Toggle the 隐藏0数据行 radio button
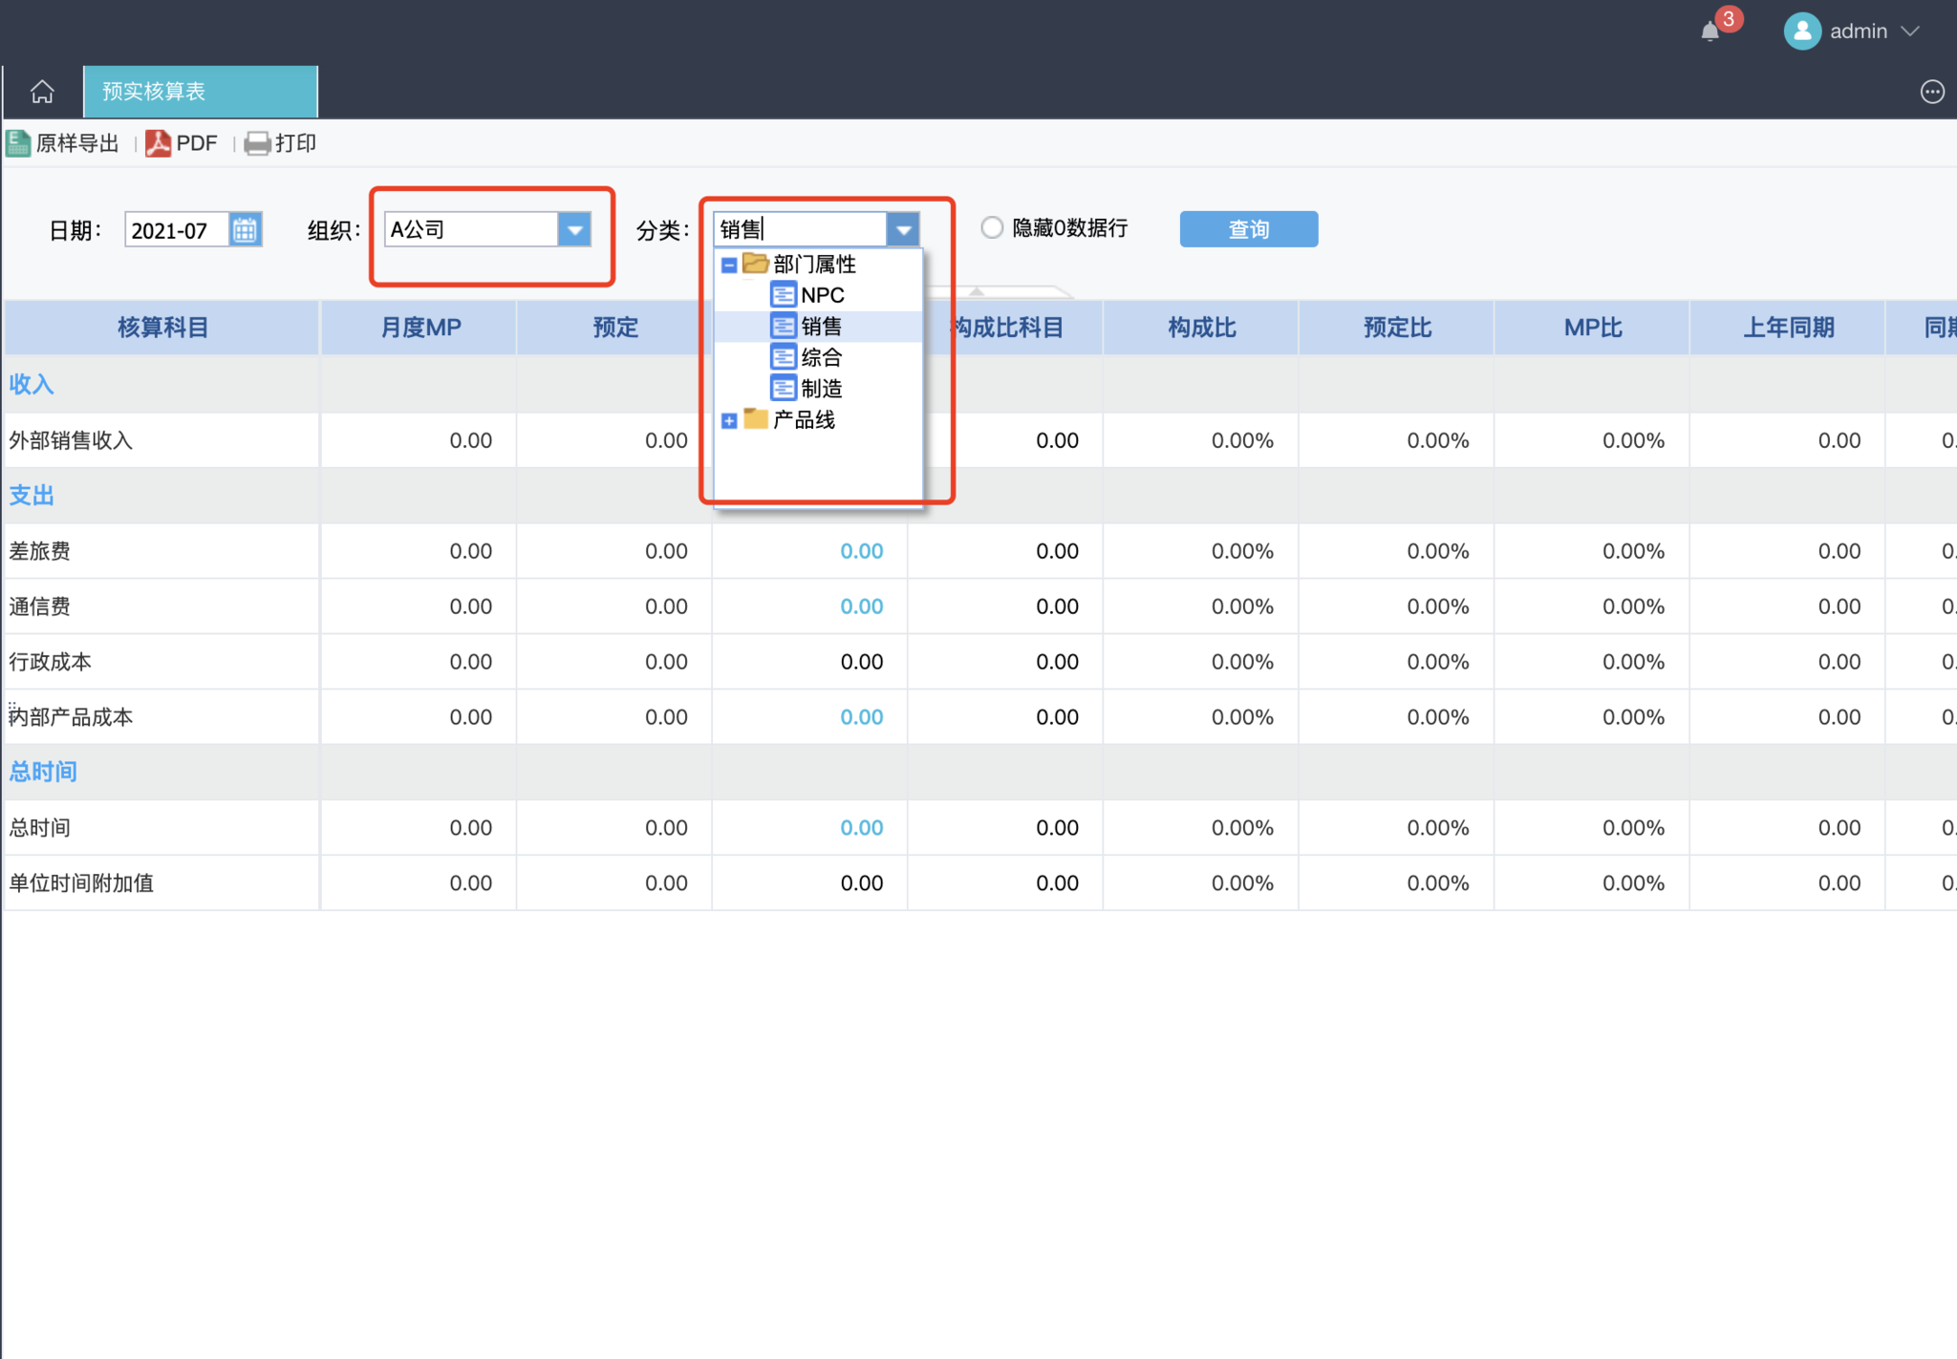 [x=992, y=228]
